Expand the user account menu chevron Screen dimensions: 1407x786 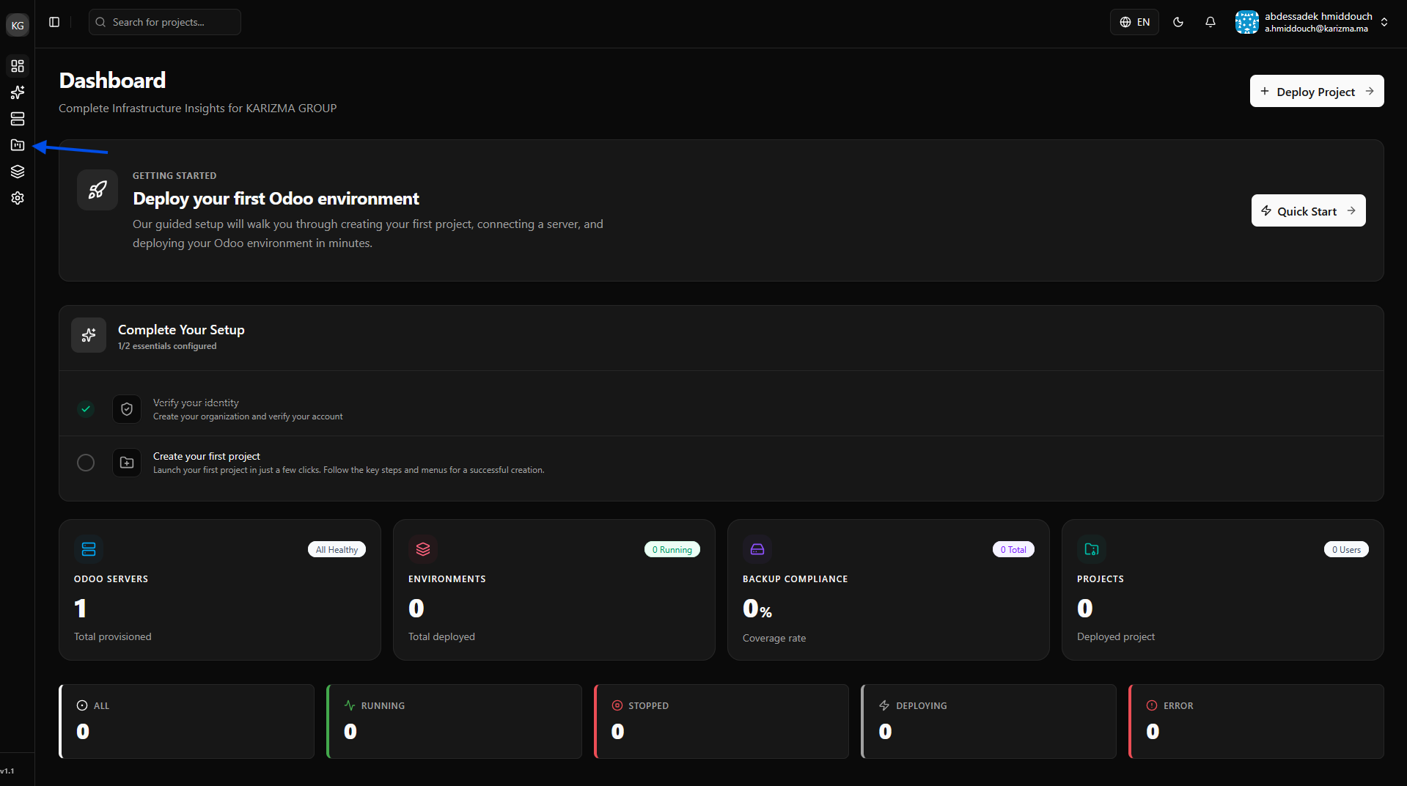[1384, 22]
